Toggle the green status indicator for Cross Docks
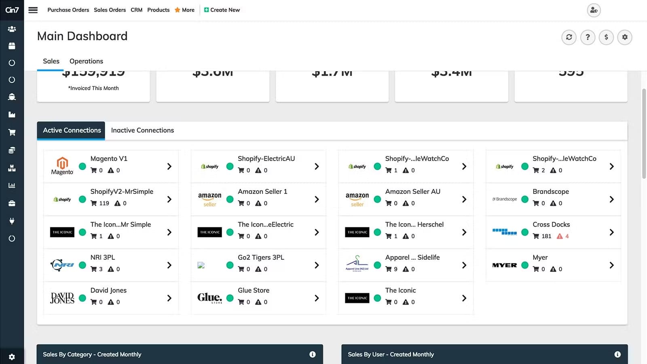Viewport: 647px width, 364px height. 525,232
